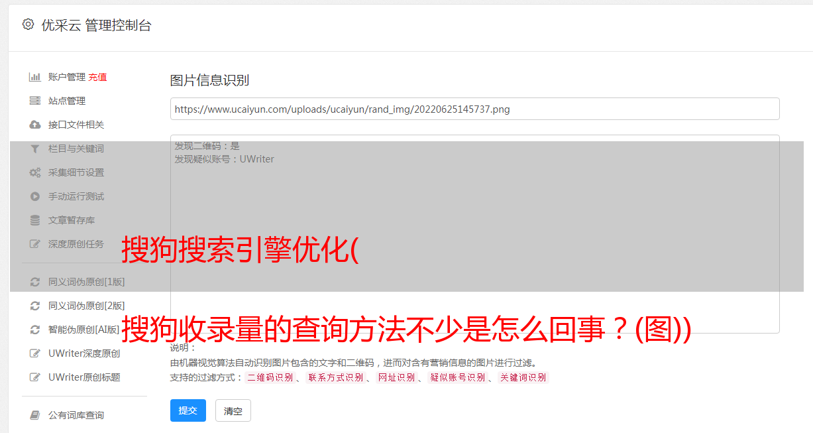Click the book icon for 公有词库查询
This screenshot has width=813, height=433.
pos(35,415)
